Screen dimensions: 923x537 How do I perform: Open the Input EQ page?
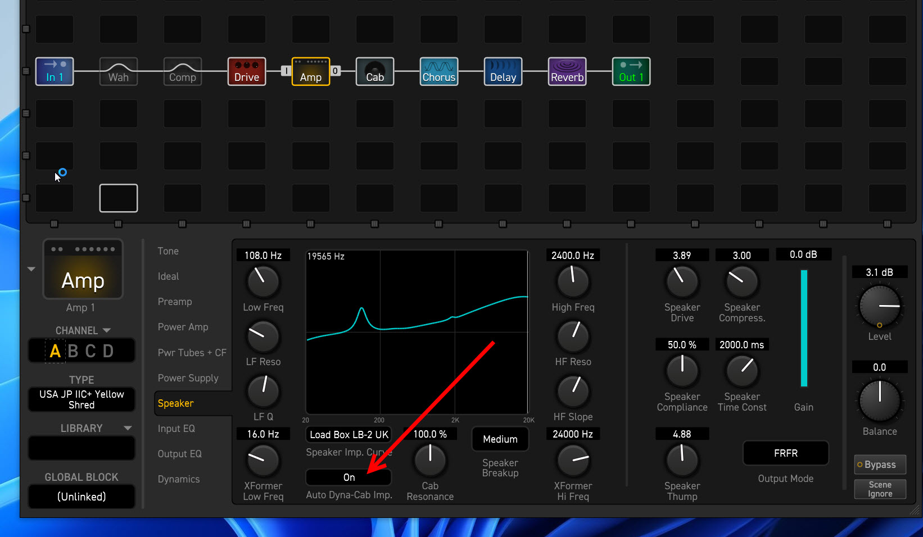click(176, 429)
